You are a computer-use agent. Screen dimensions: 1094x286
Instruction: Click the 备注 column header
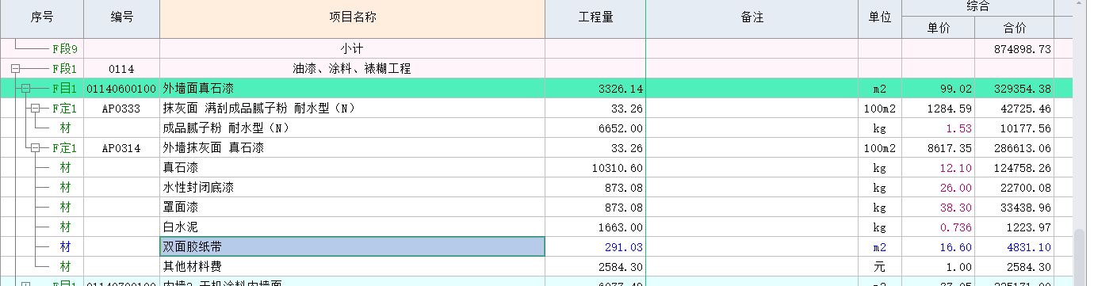point(752,17)
